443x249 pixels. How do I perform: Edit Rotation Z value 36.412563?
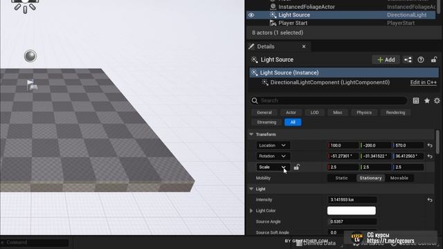[x=408, y=156]
